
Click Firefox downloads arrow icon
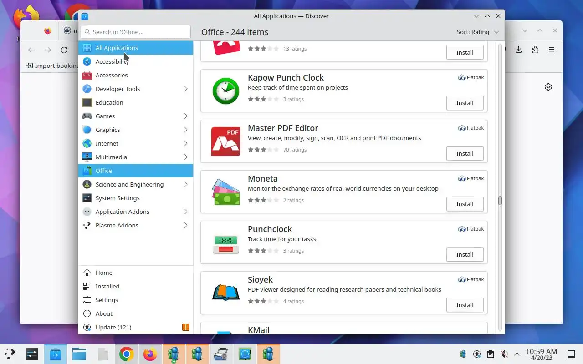518,50
